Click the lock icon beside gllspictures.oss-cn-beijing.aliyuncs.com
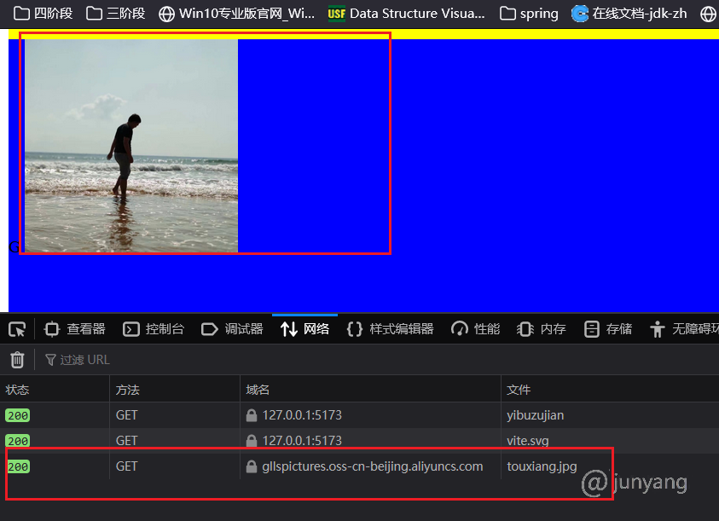The height and width of the screenshot is (521, 719). 252,467
